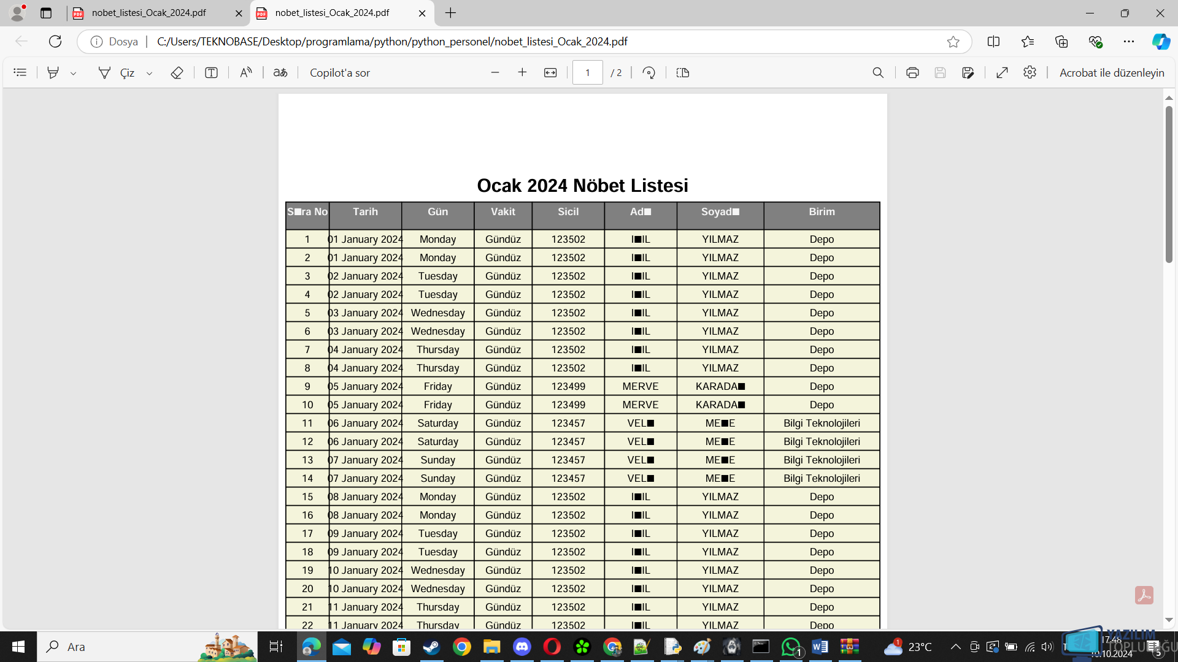This screenshot has height=662, width=1178.
Task: Expand highlight color options dropdown
Action: (73, 73)
